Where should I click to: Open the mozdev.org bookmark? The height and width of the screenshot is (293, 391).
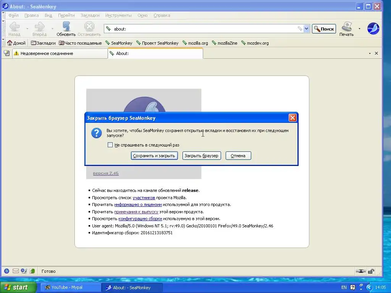click(255, 43)
